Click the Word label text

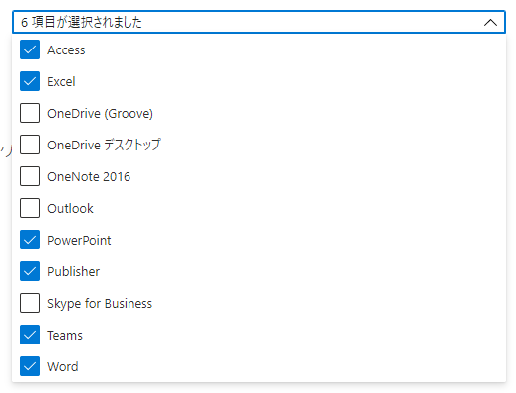(63, 367)
